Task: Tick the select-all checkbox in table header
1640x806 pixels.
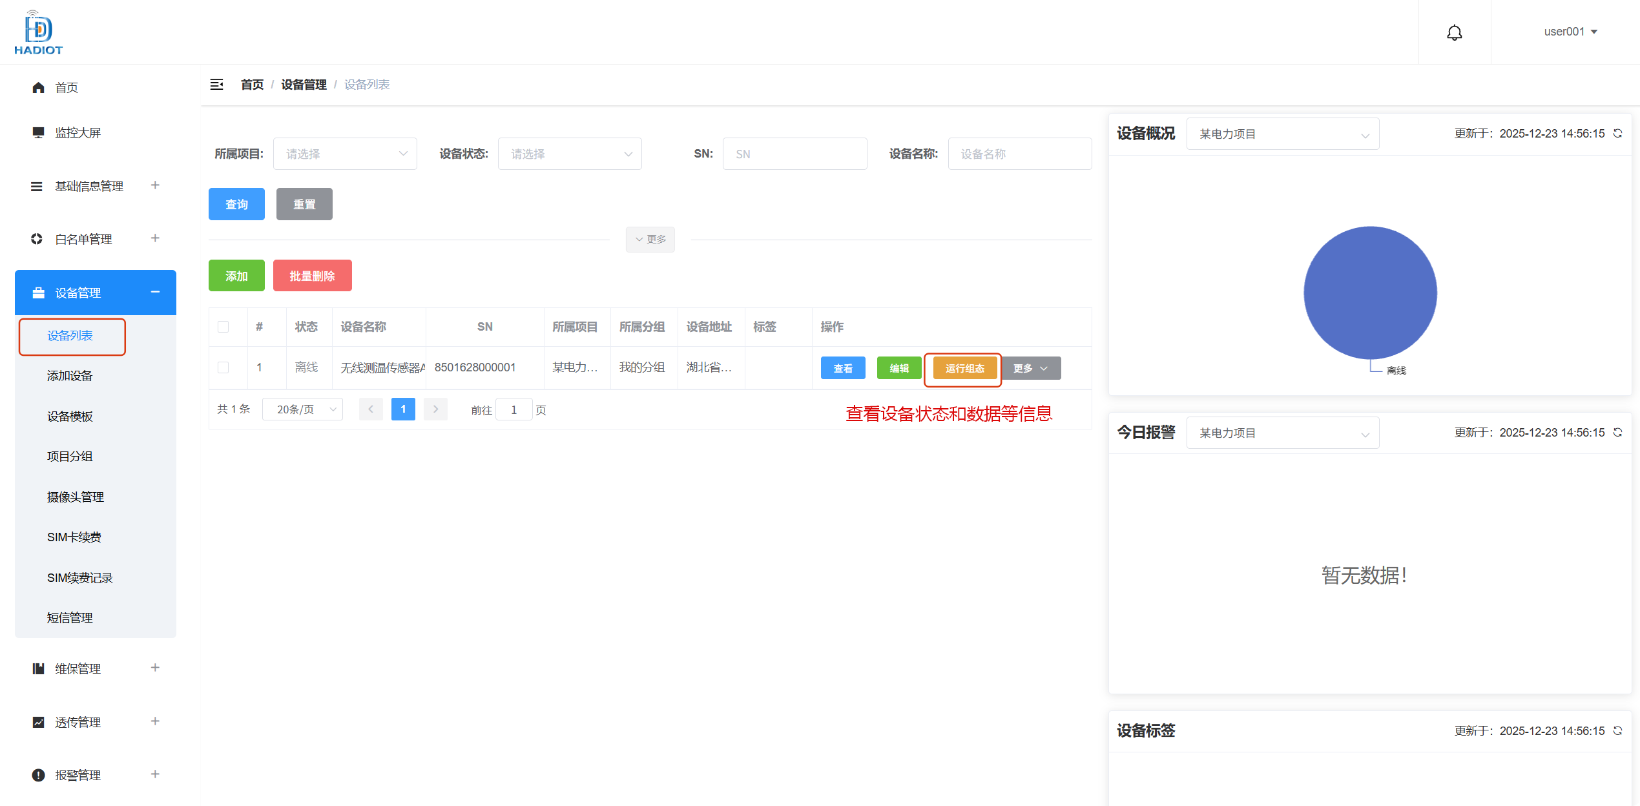Action: (223, 327)
